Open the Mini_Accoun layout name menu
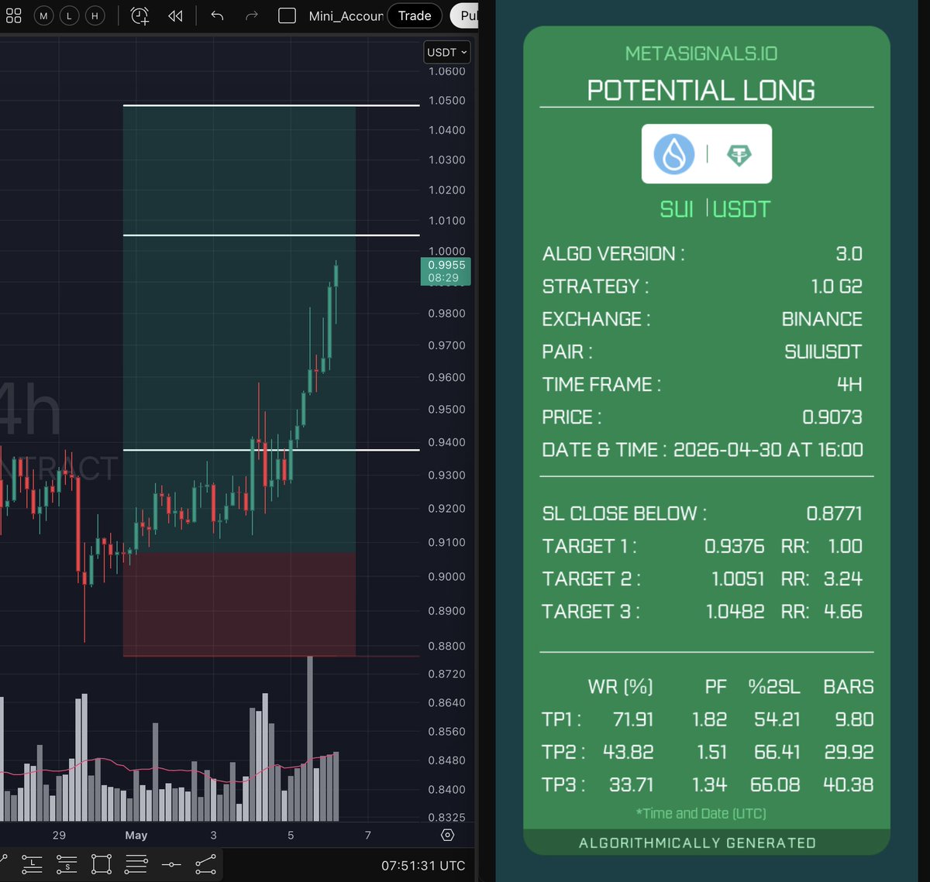 coord(346,15)
